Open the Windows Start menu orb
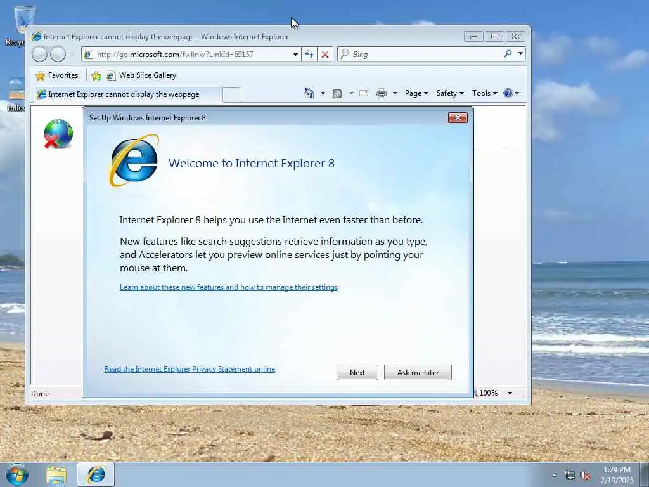Viewport: 649px width, 487px height. (17, 474)
